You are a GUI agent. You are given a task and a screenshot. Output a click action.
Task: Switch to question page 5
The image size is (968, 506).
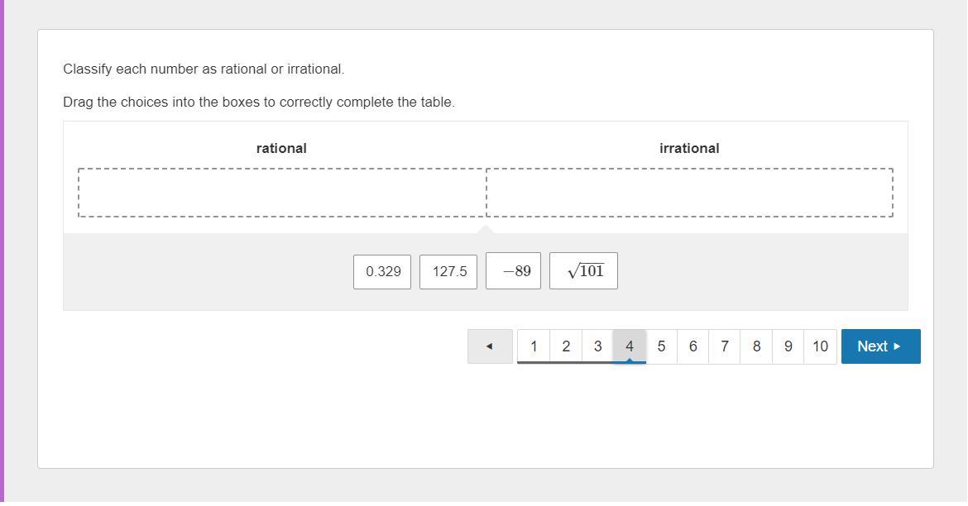pos(661,346)
